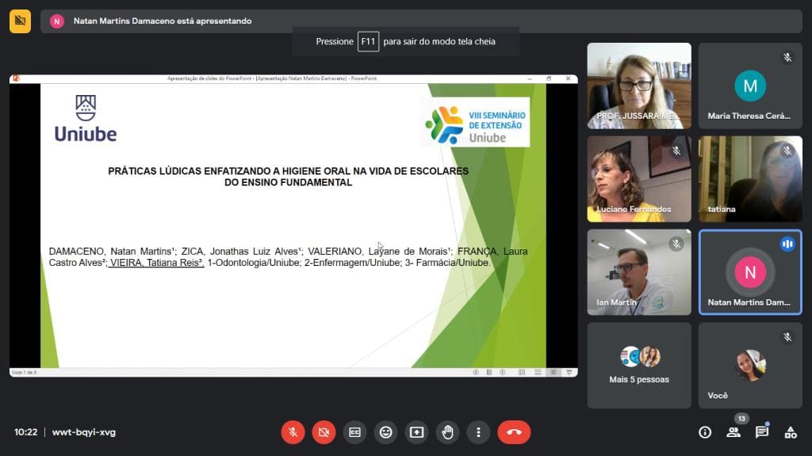The height and width of the screenshot is (456, 812).
Task: Select Luciane Fernandes's video tile
Action: (639, 179)
